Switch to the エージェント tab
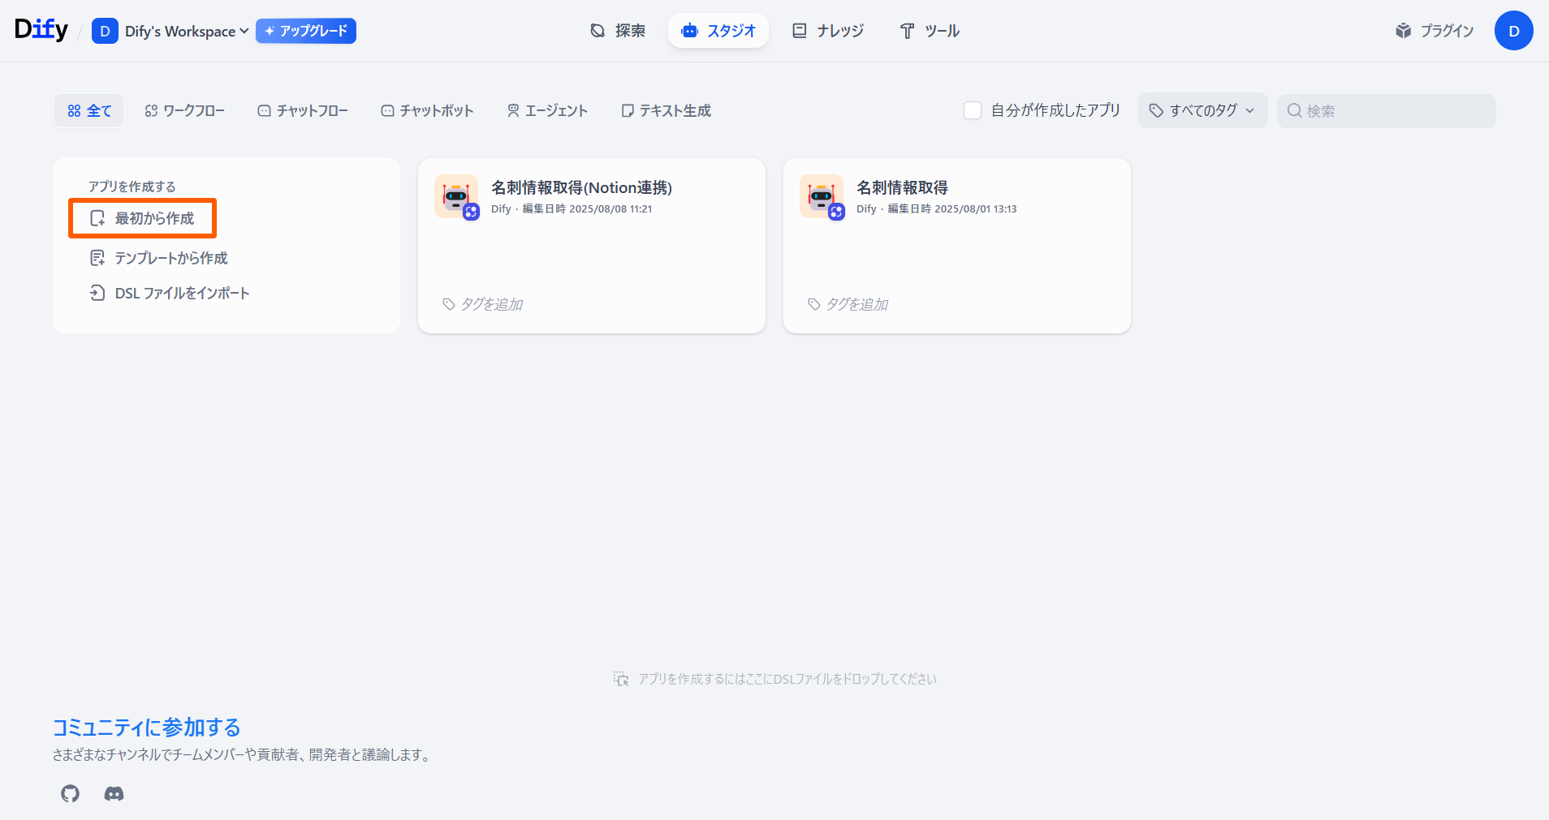This screenshot has width=1549, height=820. tap(547, 110)
